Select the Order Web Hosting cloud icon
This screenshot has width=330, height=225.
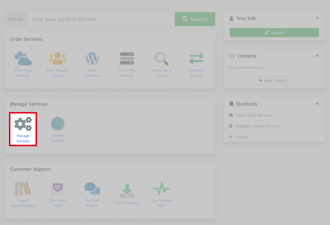23,58
